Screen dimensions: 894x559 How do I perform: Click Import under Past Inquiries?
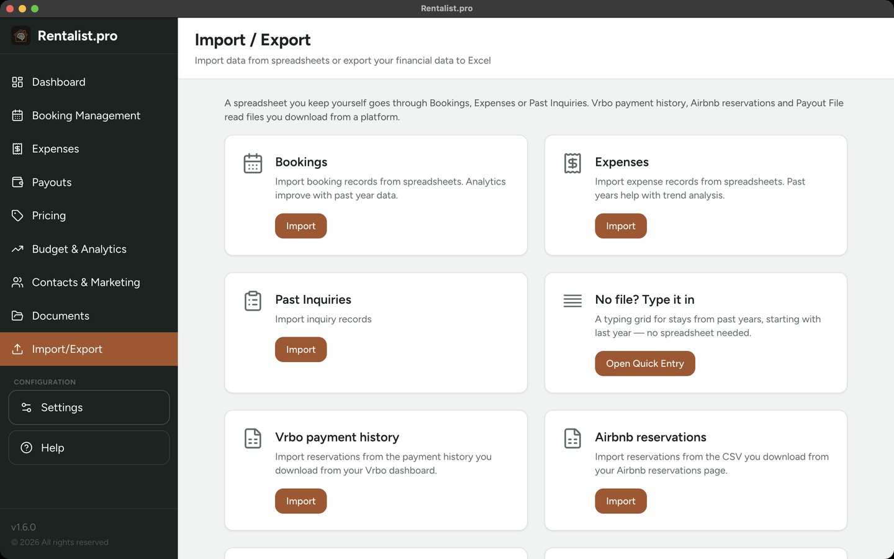tap(300, 350)
